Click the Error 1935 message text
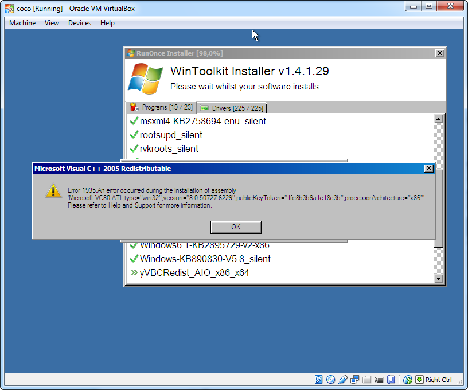468x390 pixels. point(247,198)
